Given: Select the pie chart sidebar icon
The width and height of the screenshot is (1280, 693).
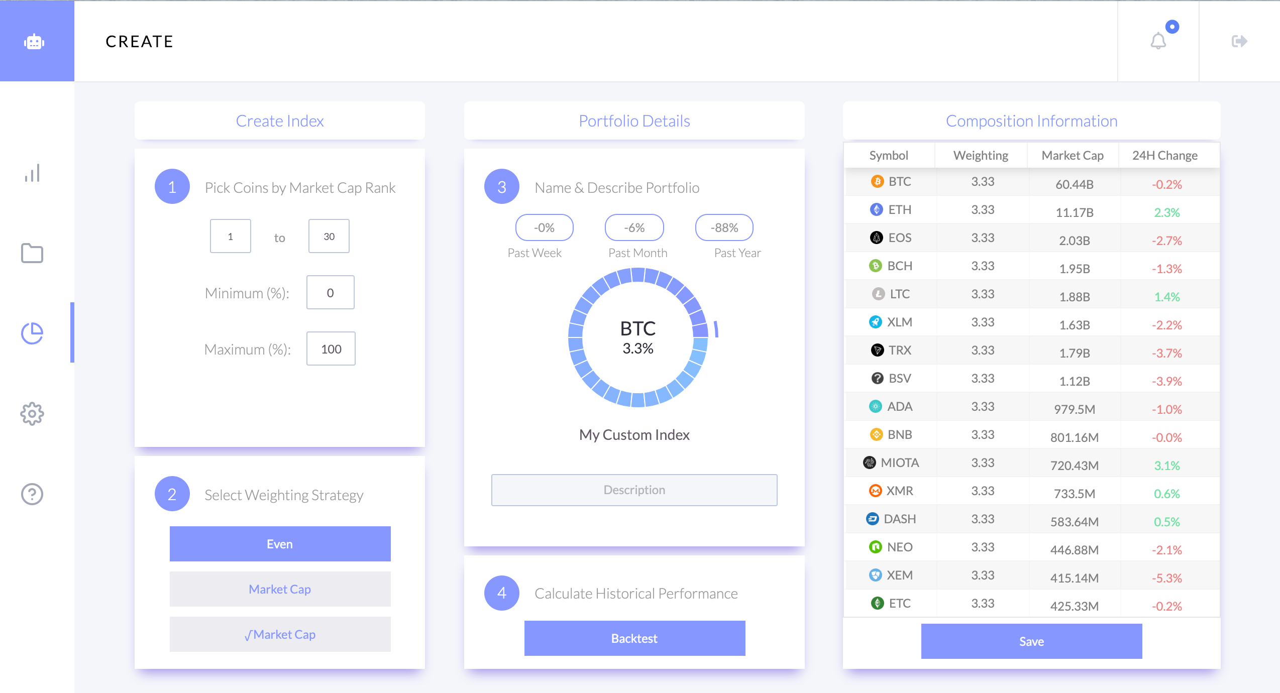Looking at the screenshot, I should [x=32, y=333].
